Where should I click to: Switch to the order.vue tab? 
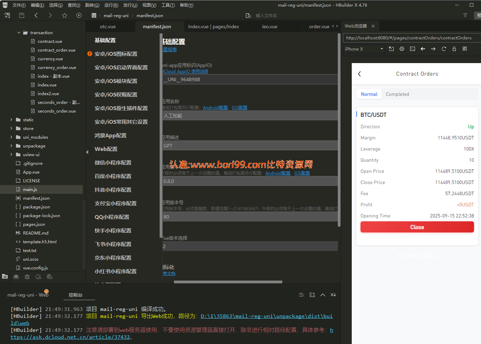click(319, 26)
